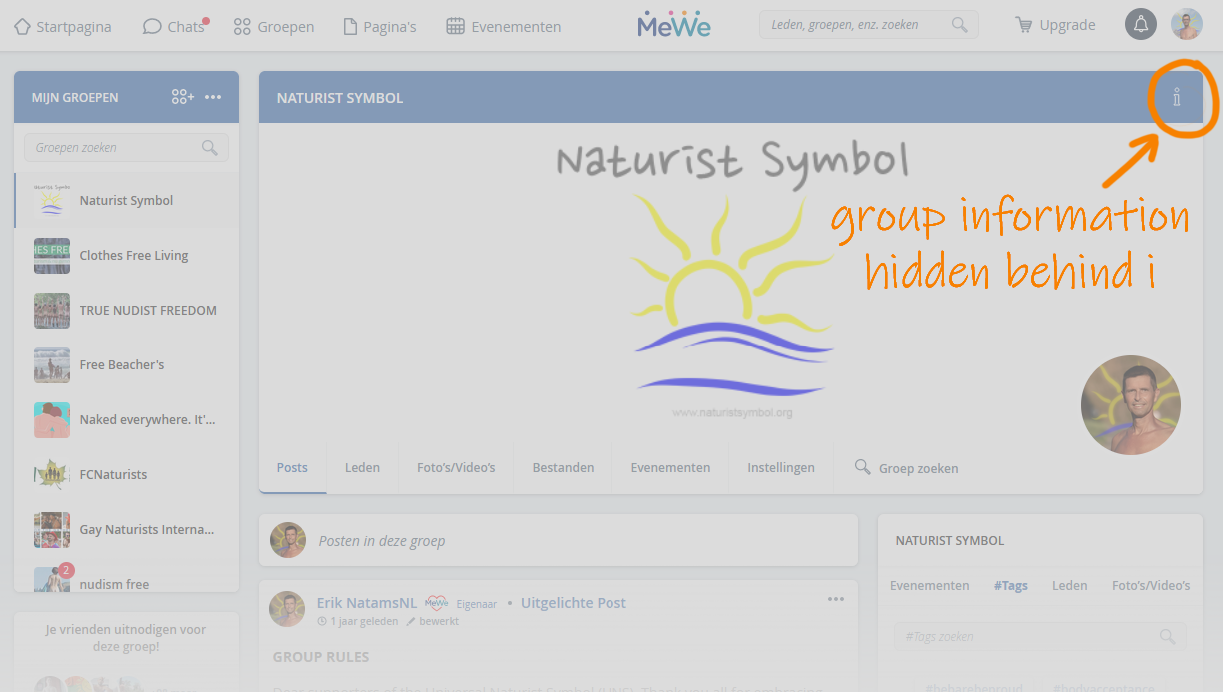Switch to Evenementen tab in group header
Screen dimensions: 1223x692
coord(670,467)
